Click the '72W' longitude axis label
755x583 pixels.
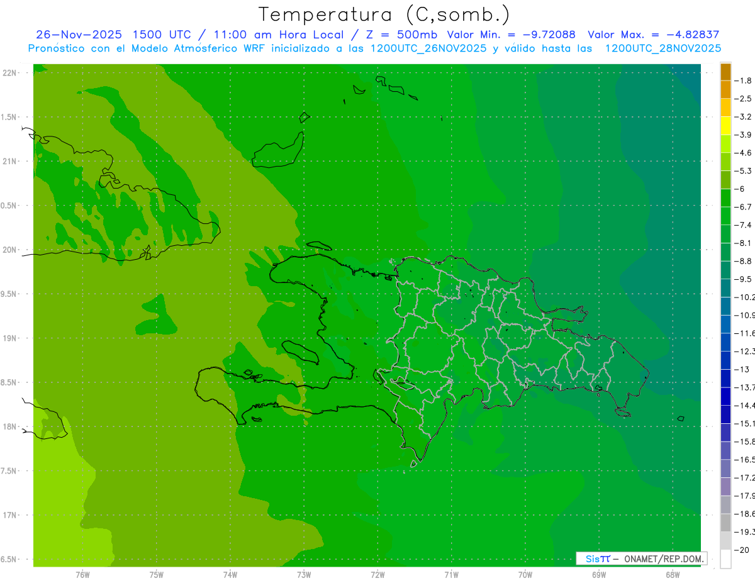pos(377,575)
